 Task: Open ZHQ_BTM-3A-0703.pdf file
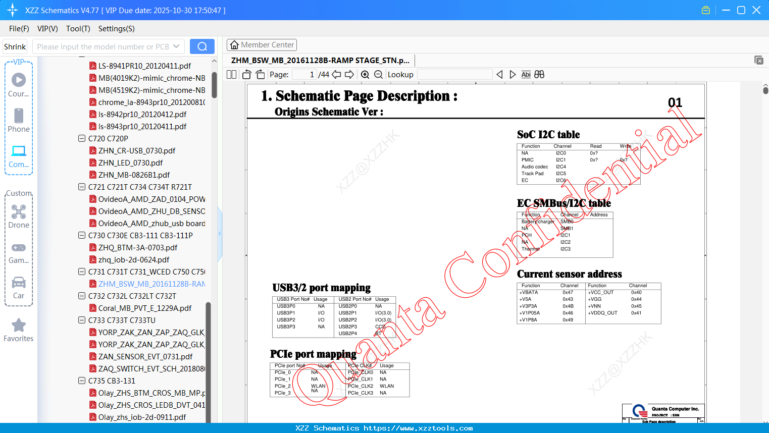[x=138, y=247]
